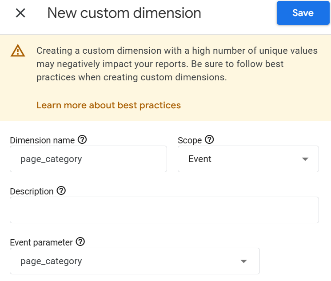Screen dimensions: 331x281
Task: Click the Event parameter label text
Action: click(x=41, y=242)
